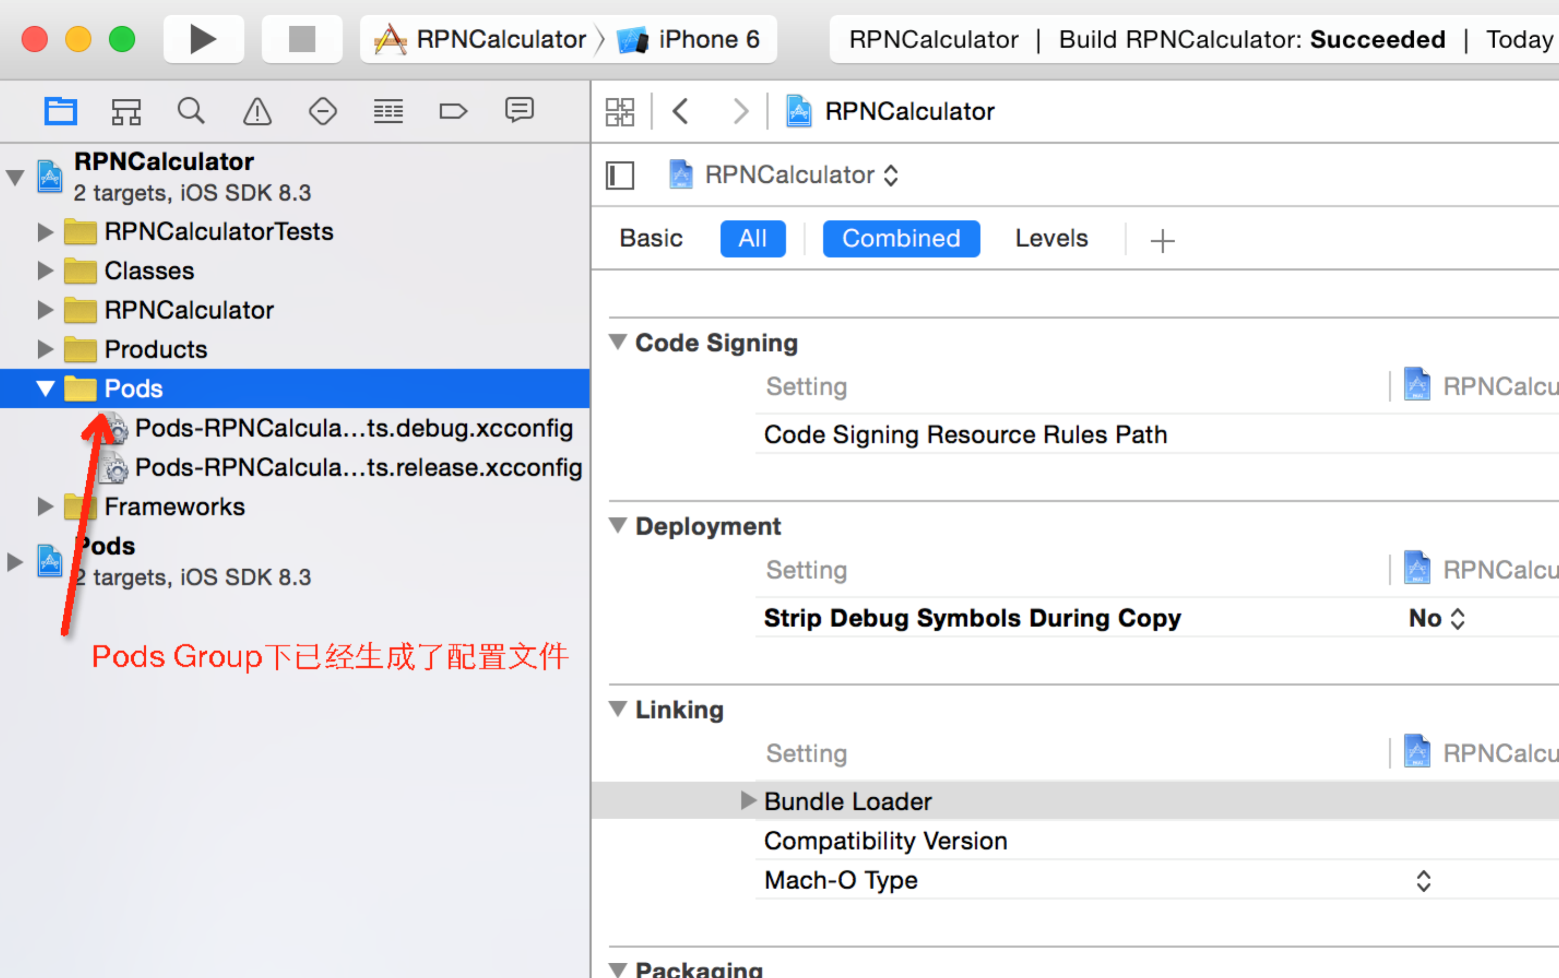Toggle the targets list sidebar icon
The width and height of the screenshot is (1559, 978).
pyautogui.click(x=620, y=175)
